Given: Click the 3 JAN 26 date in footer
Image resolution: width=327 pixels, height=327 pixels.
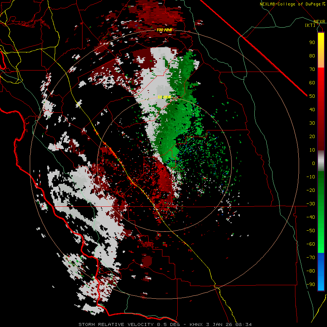Looking at the screenshot, I should click(x=219, y=324).
